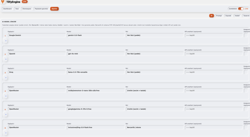This screenshot has width=250, height=137.
Task: Click the API anahtari field for OpenAI row
Action: pos(214,54)
